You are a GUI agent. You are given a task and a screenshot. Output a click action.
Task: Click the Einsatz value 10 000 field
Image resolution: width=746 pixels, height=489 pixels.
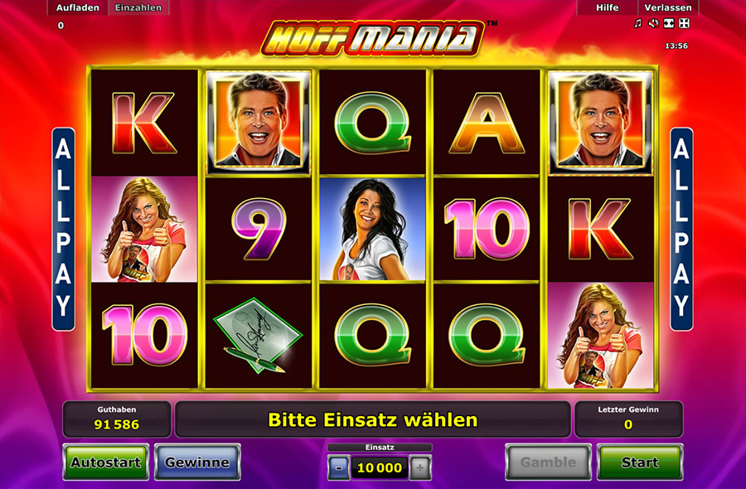(x=379, y=467)
